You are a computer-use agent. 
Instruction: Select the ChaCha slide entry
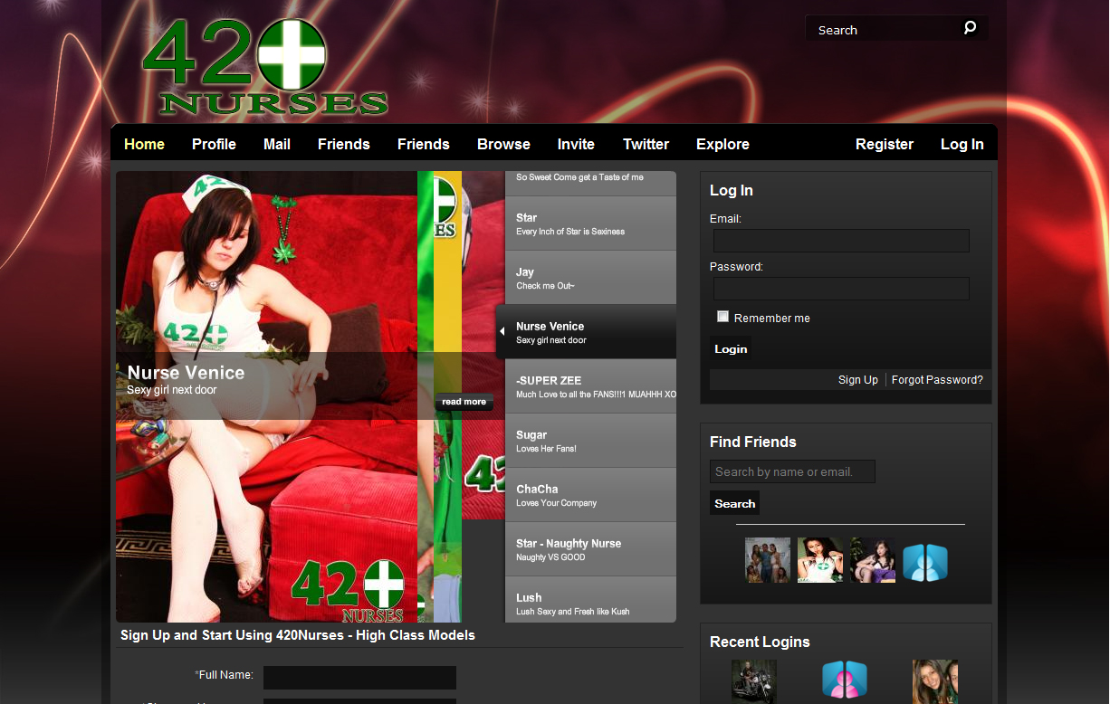coord(590,495)
